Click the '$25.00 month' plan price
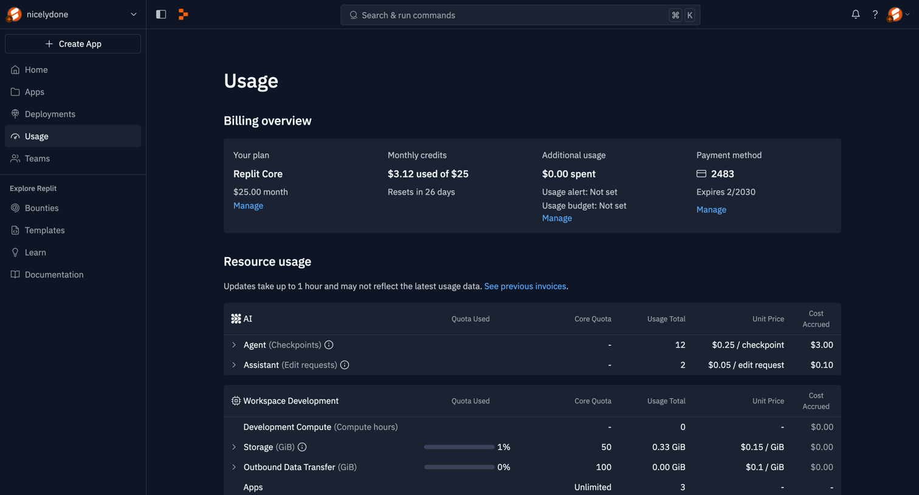 point(261,192)
